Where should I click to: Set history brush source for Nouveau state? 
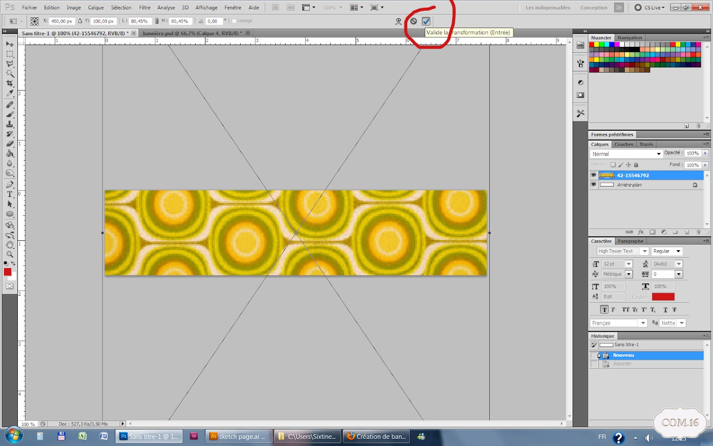594,355
